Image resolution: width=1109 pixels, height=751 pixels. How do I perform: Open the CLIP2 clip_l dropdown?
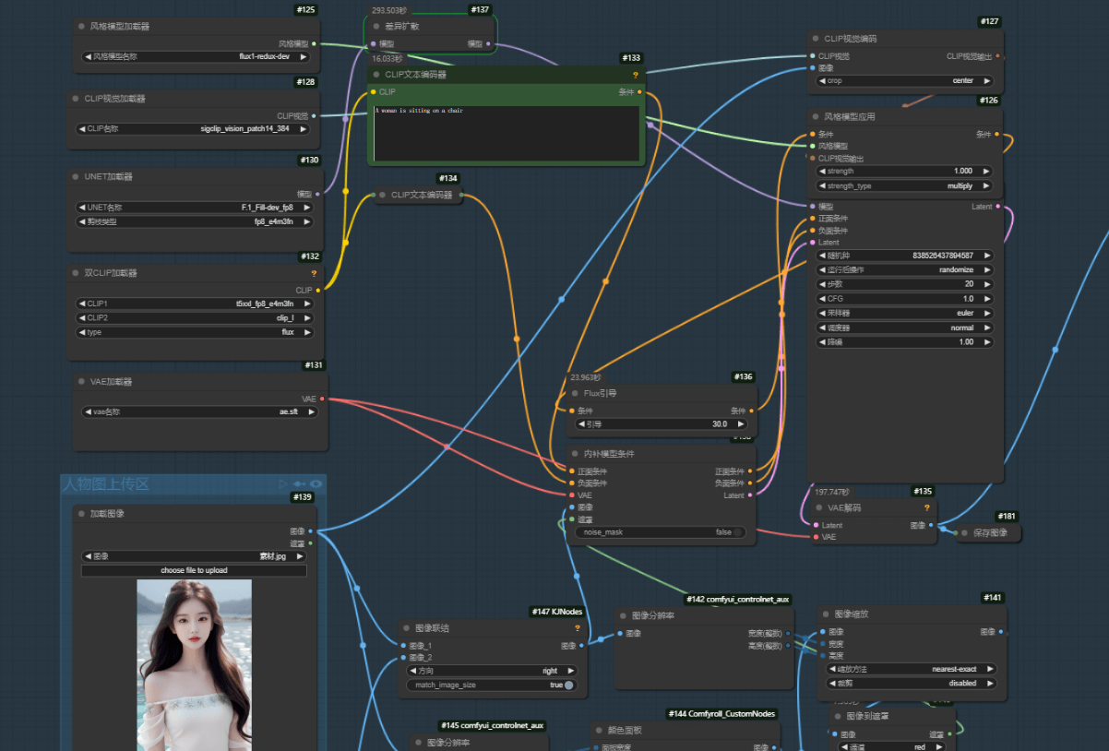[195, 318]
